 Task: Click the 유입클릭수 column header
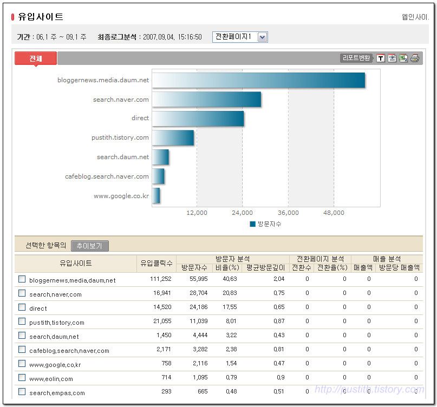coord(156,263)
